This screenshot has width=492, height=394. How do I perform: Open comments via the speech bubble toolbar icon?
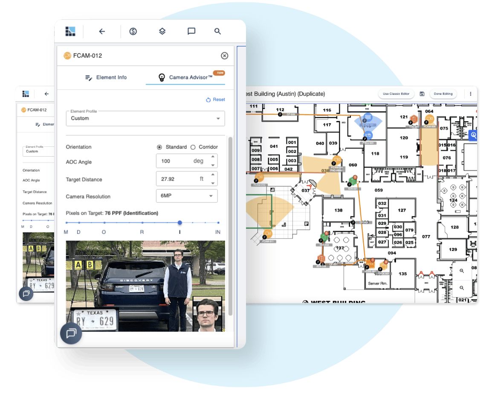pos(191,31)
